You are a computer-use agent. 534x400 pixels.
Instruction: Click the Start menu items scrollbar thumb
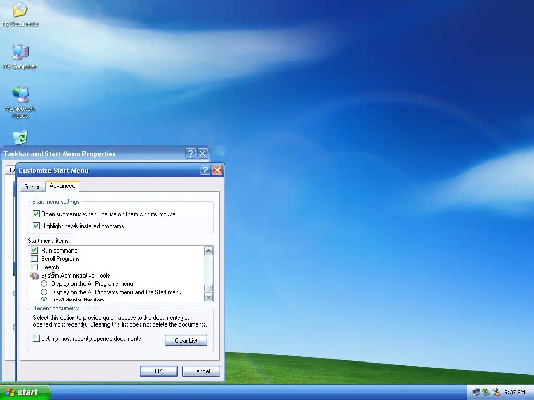pyautogui.click(x=209, y=288)
